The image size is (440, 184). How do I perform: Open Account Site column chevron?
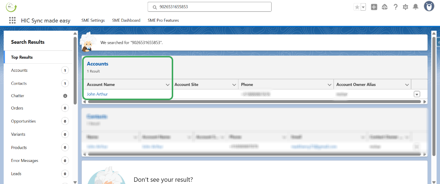coord(234,85)
